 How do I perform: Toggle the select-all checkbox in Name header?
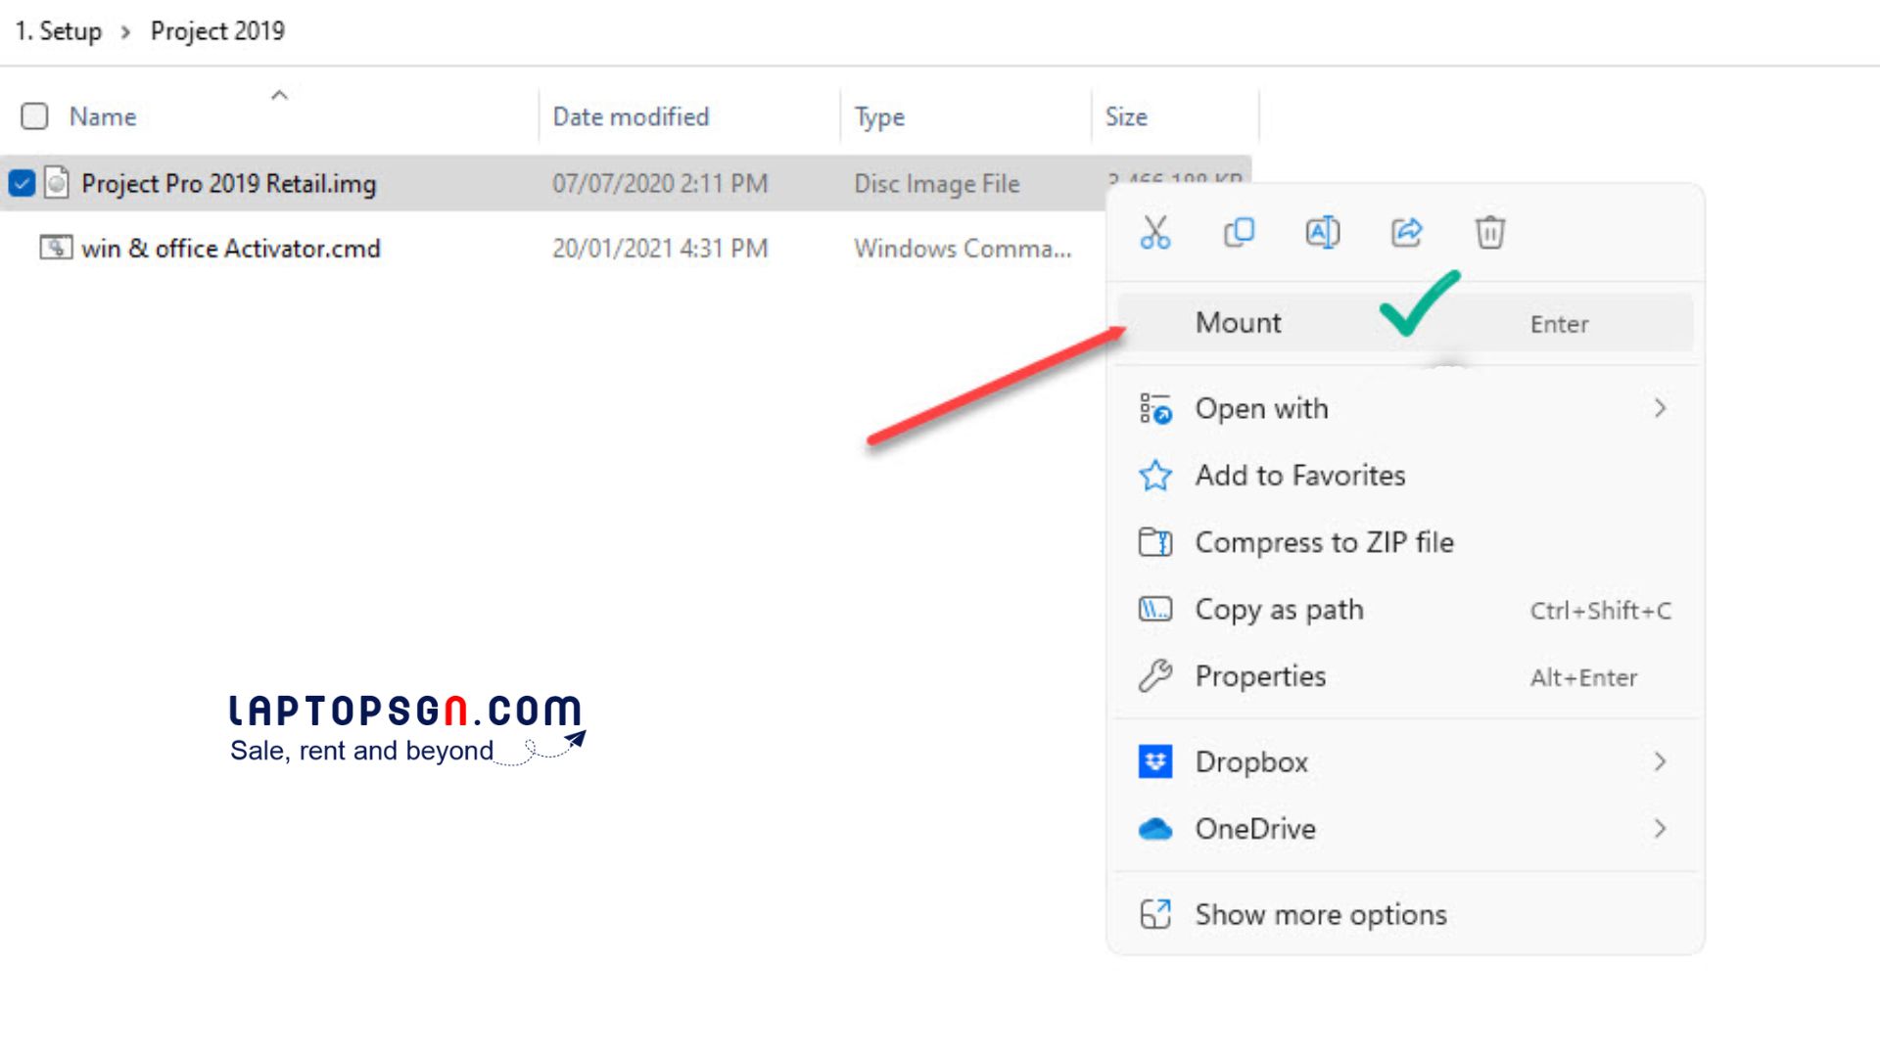click(34, 115)
